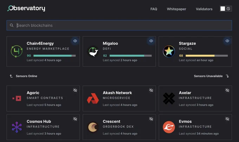Toggle the eye icon on Chain4Energy card
Screen dimensions: 239x142
pos(75,41)
